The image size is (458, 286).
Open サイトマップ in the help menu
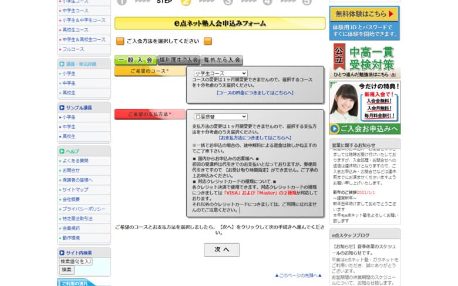(x=75, y=190)
